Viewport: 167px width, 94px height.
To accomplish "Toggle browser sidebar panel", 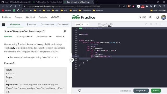I will point(155,6).
